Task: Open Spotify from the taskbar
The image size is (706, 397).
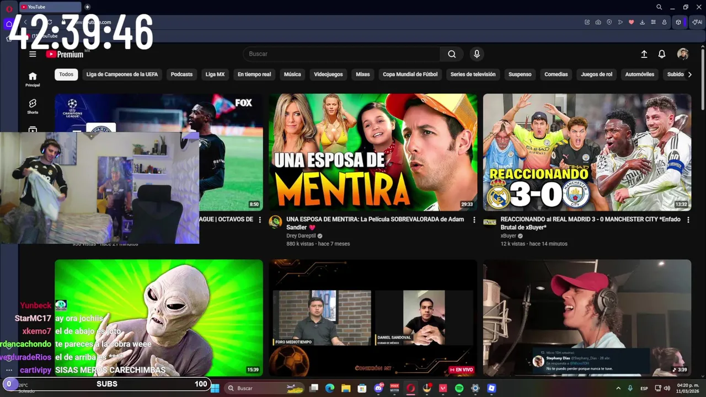Action: click(459, 388)
